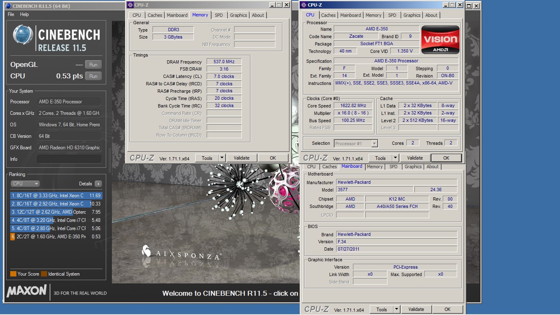Switch to CPU tab in Memory-tab CPU-Z window
The height and width of the screenshot is (315, 560).
coord(137,15)
